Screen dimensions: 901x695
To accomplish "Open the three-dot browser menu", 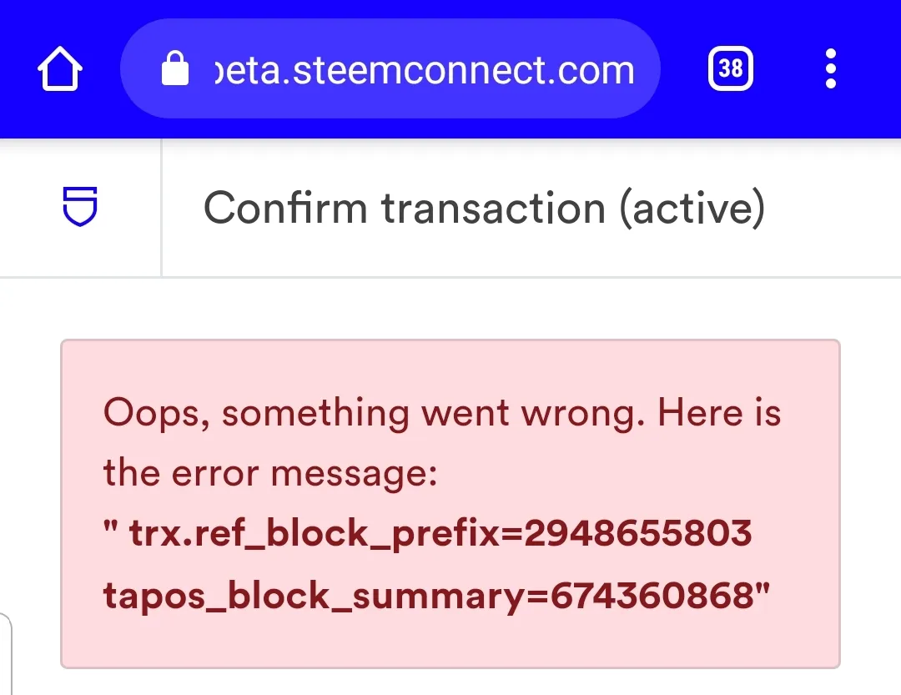I will point(830,68).
